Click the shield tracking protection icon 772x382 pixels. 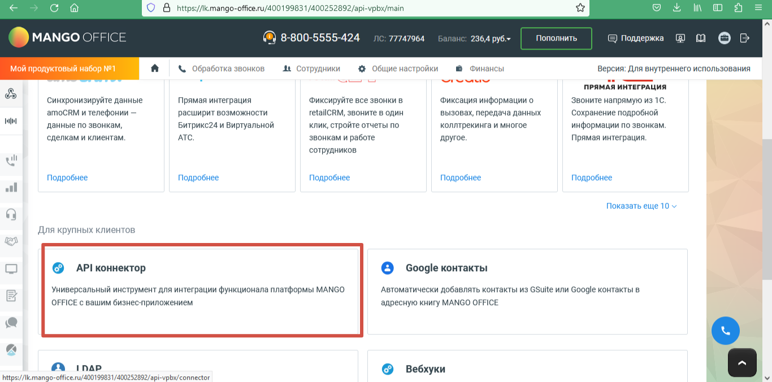point(150,8)
